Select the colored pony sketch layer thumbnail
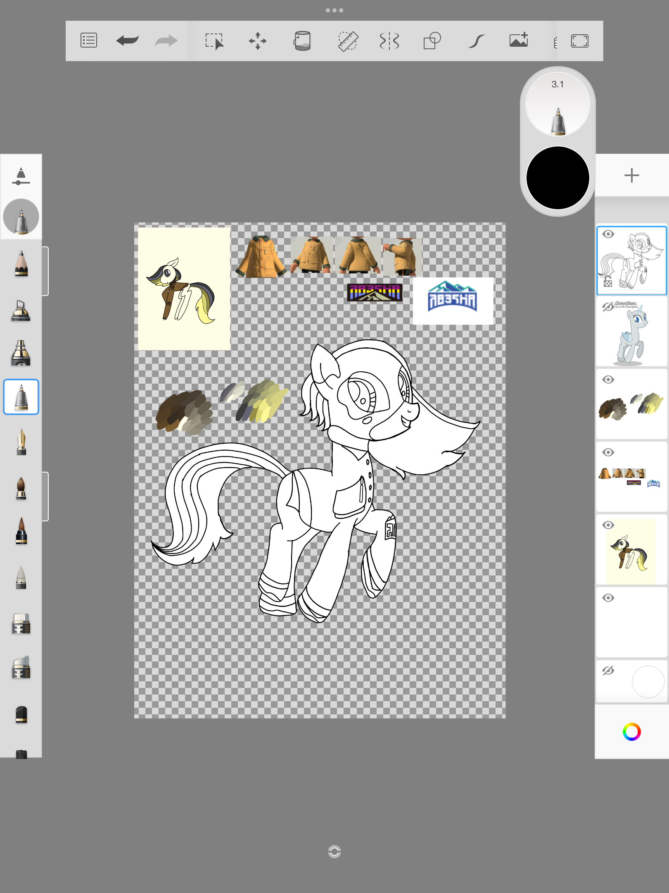This screenshot has width=669, height=893. (x=631, y=550)
